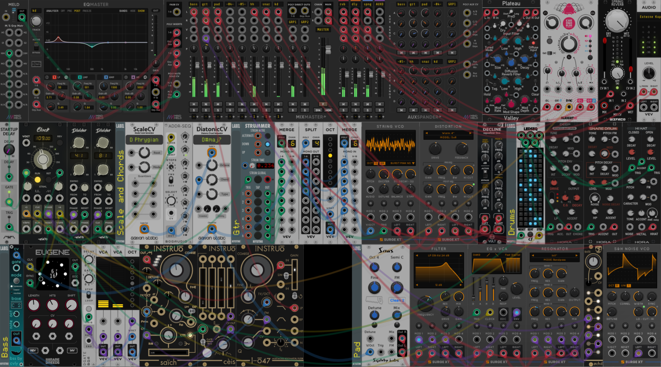Click the OUT jack on MELD module
Image resolution: width=661 pixels, height=367 pixels.
22,18
